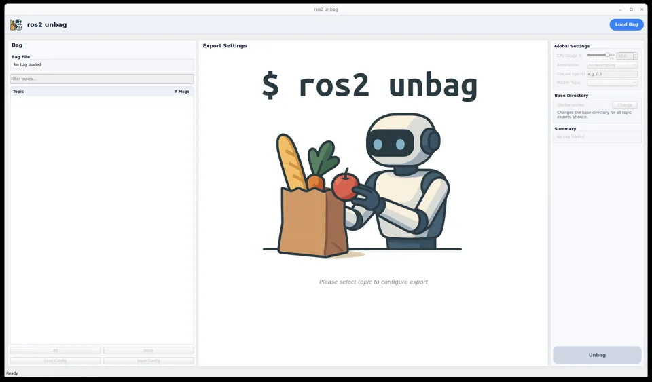The image size is (652, 382).
Task: Maximize the ros2 unbag window
Action: click(631, 9)
